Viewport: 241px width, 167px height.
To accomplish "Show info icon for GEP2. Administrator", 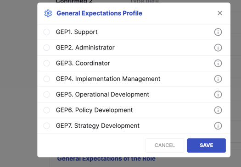I will point(218,48).
